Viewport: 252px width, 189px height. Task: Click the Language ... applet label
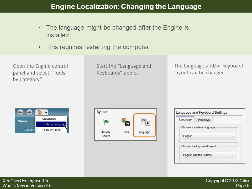[145, 132]
